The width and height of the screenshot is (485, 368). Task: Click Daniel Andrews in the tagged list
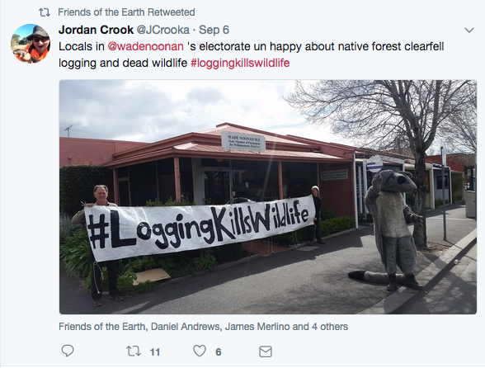click(x=186, y=327)
